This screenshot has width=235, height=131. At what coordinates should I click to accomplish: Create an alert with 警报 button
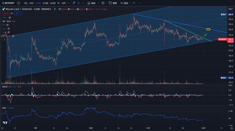coord(113,3)
